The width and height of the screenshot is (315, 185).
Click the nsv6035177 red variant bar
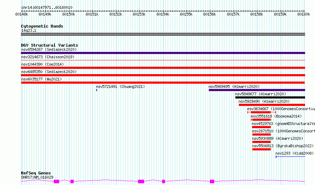(163, 83)
